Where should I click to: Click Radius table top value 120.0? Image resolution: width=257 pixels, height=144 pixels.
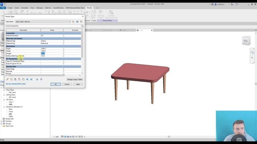52,56
